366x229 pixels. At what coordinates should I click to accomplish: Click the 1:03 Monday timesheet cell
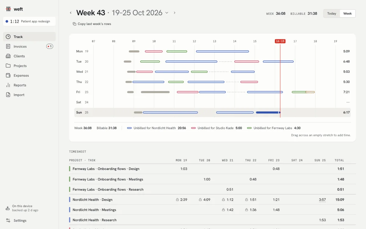pos(184,169)
